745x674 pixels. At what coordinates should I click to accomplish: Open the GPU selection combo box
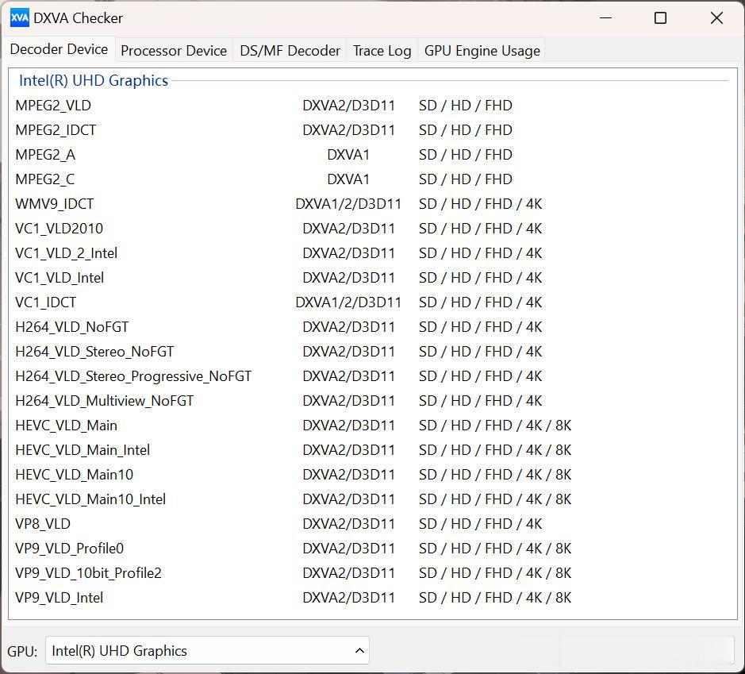point(207,651)
